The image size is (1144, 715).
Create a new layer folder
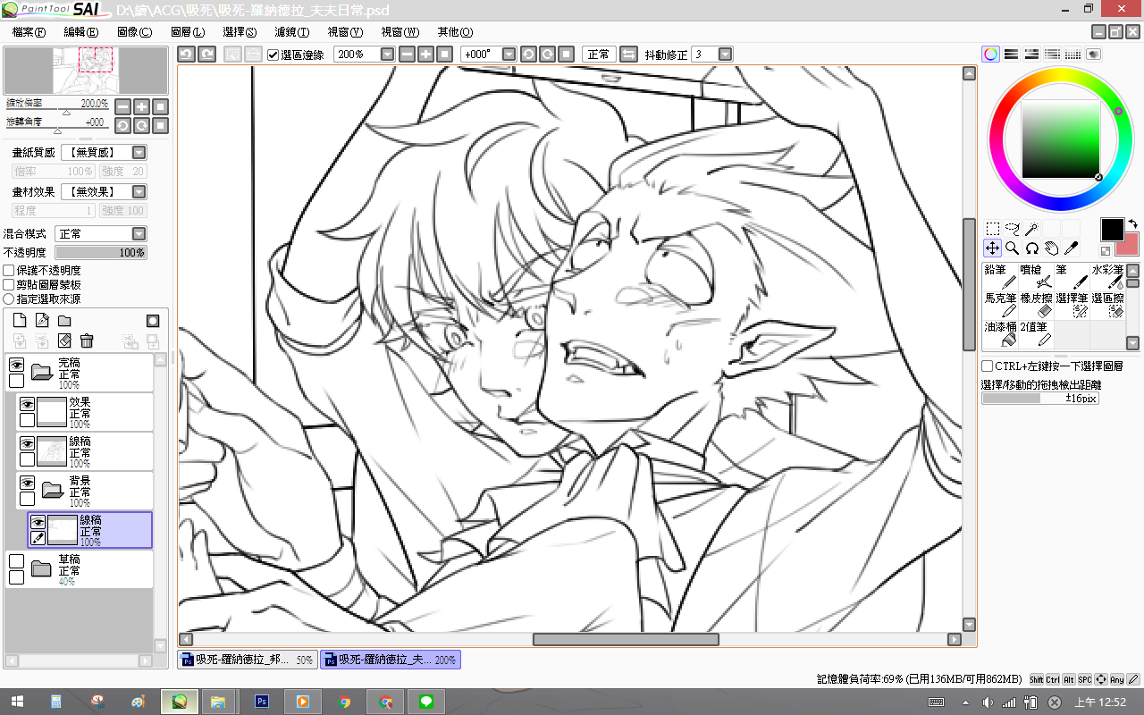coord(64,320)
